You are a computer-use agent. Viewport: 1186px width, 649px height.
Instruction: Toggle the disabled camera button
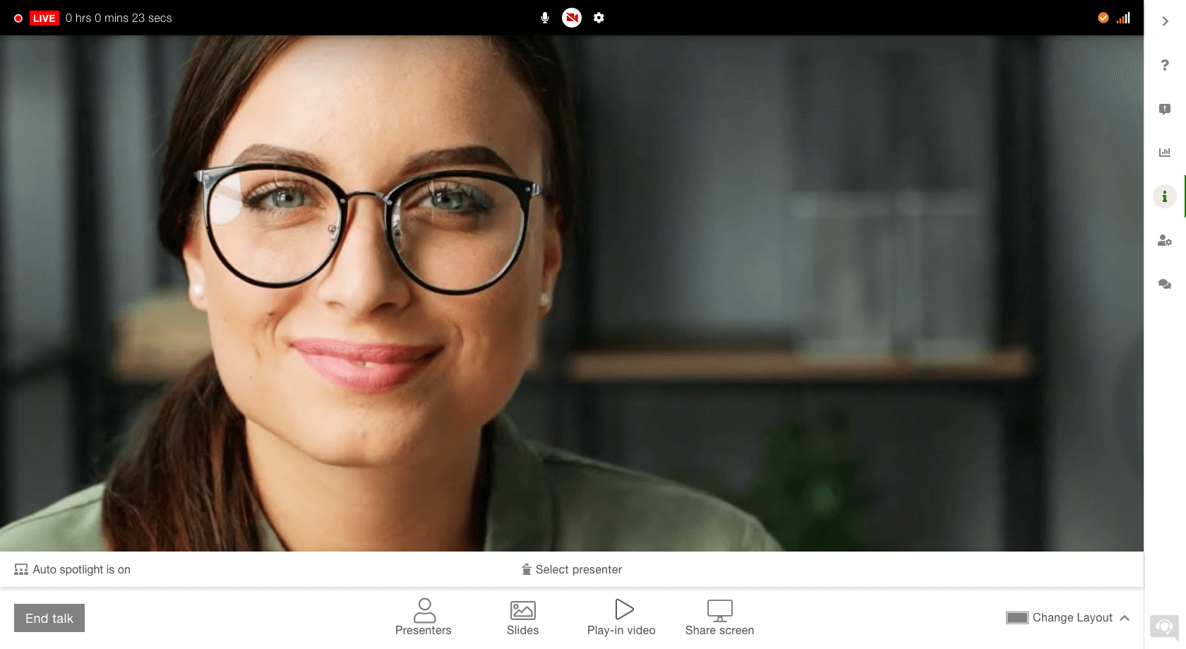coord(572,18)
